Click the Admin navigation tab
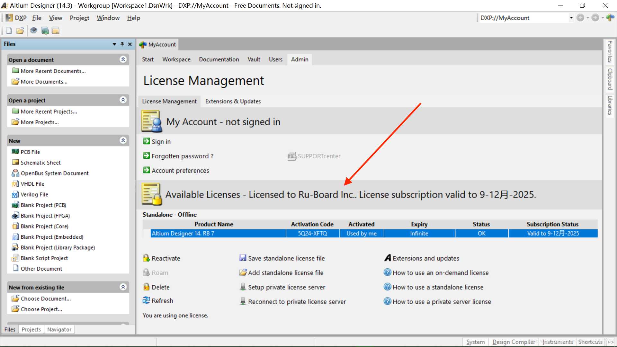 [299, 59]
